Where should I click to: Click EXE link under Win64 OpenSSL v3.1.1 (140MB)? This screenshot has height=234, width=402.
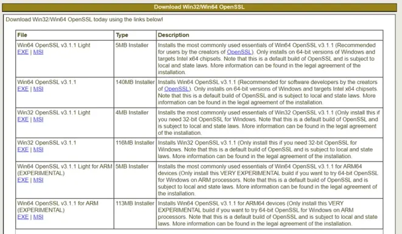click(23, 89)
